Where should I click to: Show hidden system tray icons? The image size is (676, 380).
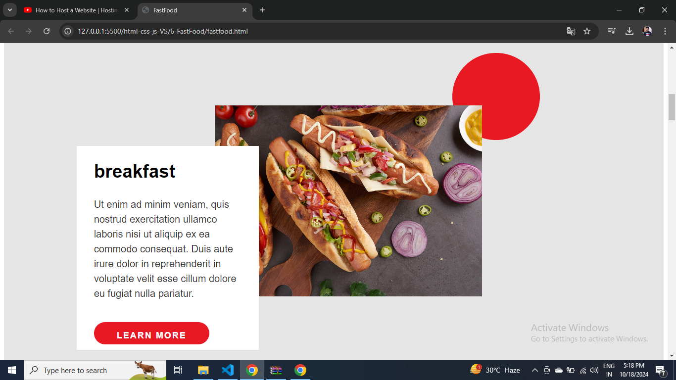(535, 370)
